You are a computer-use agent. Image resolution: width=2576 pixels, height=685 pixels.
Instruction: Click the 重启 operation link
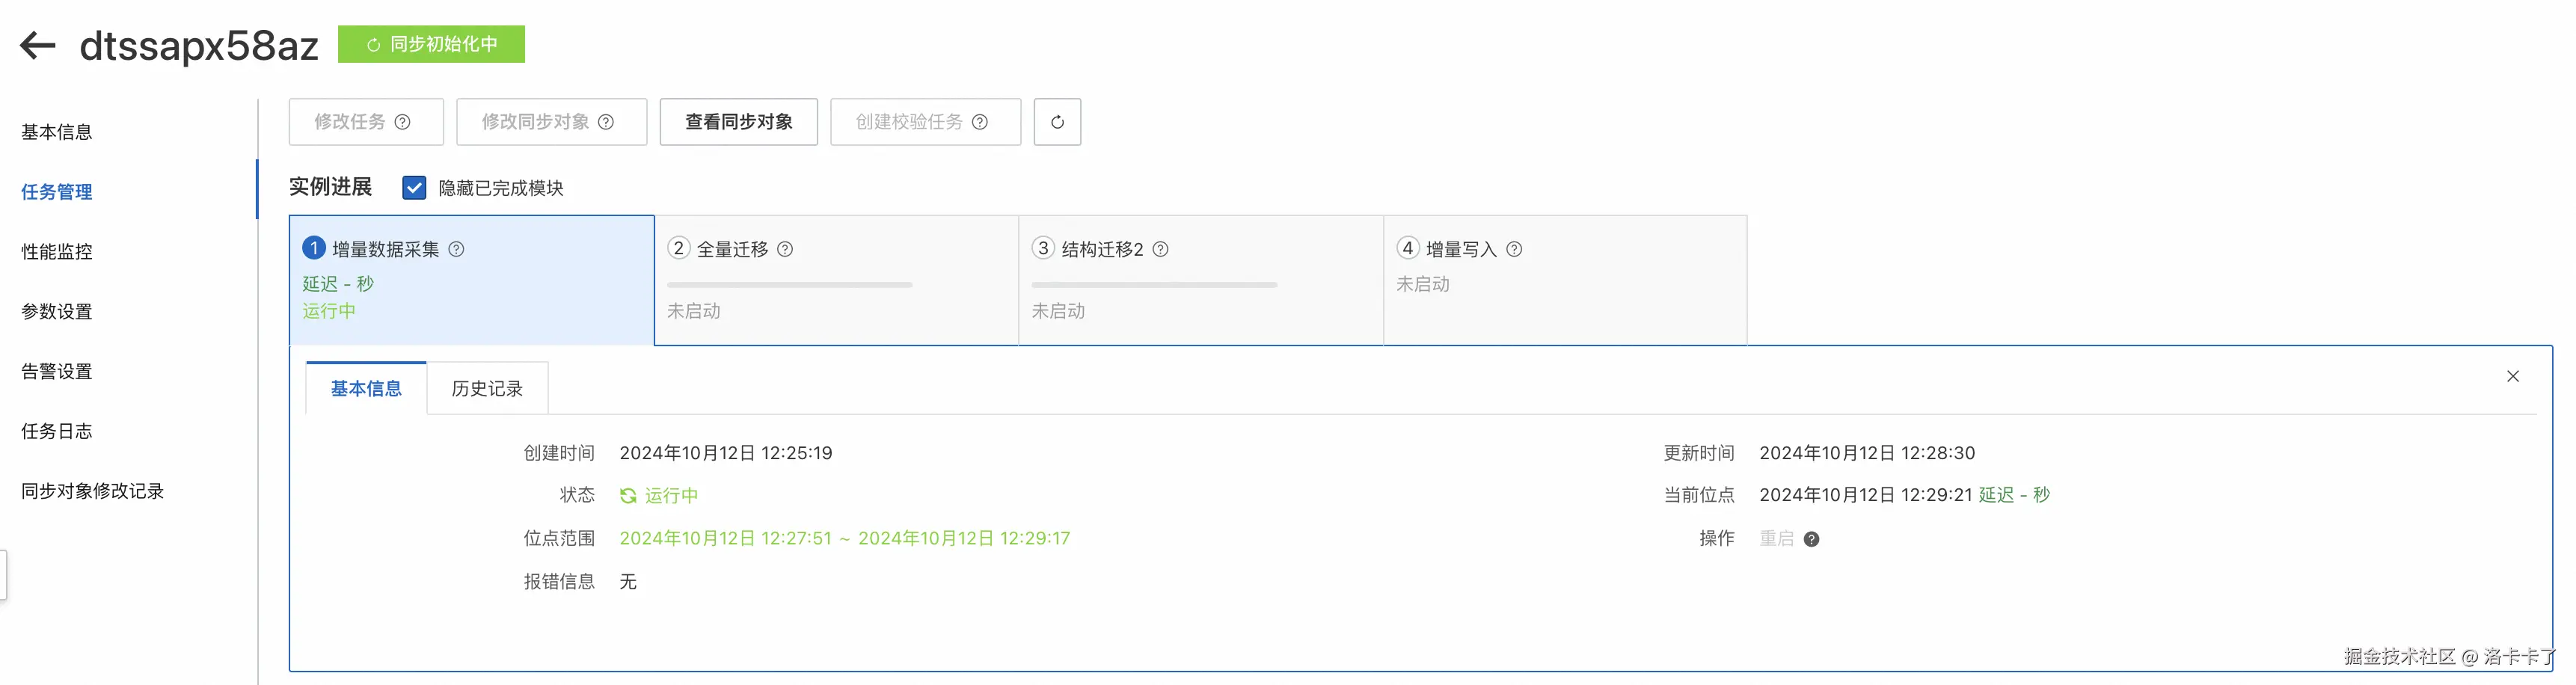(1776, 539)
